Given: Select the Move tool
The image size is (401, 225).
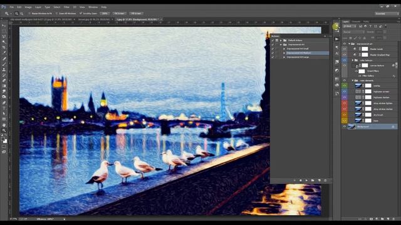Looking at the screenshot, I should click(4, 26).
